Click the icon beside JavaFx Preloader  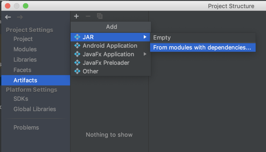(x=77, y=63)
